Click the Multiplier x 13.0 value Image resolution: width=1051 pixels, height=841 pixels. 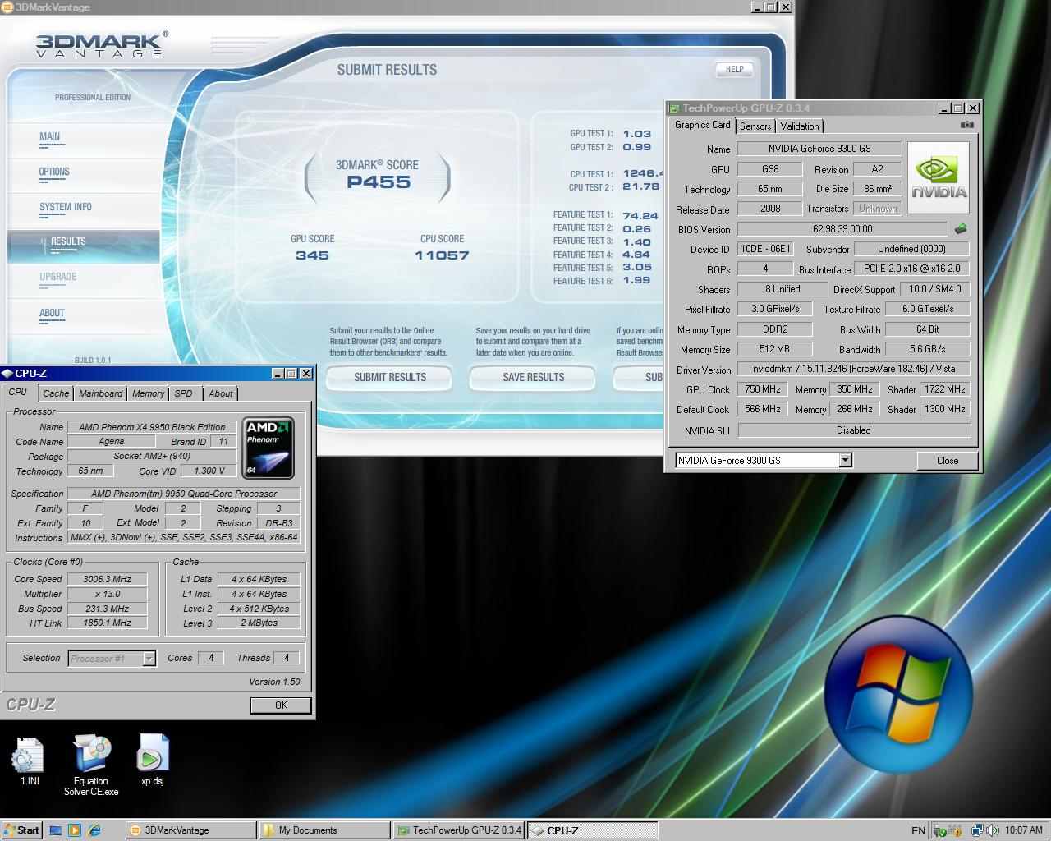107,594
